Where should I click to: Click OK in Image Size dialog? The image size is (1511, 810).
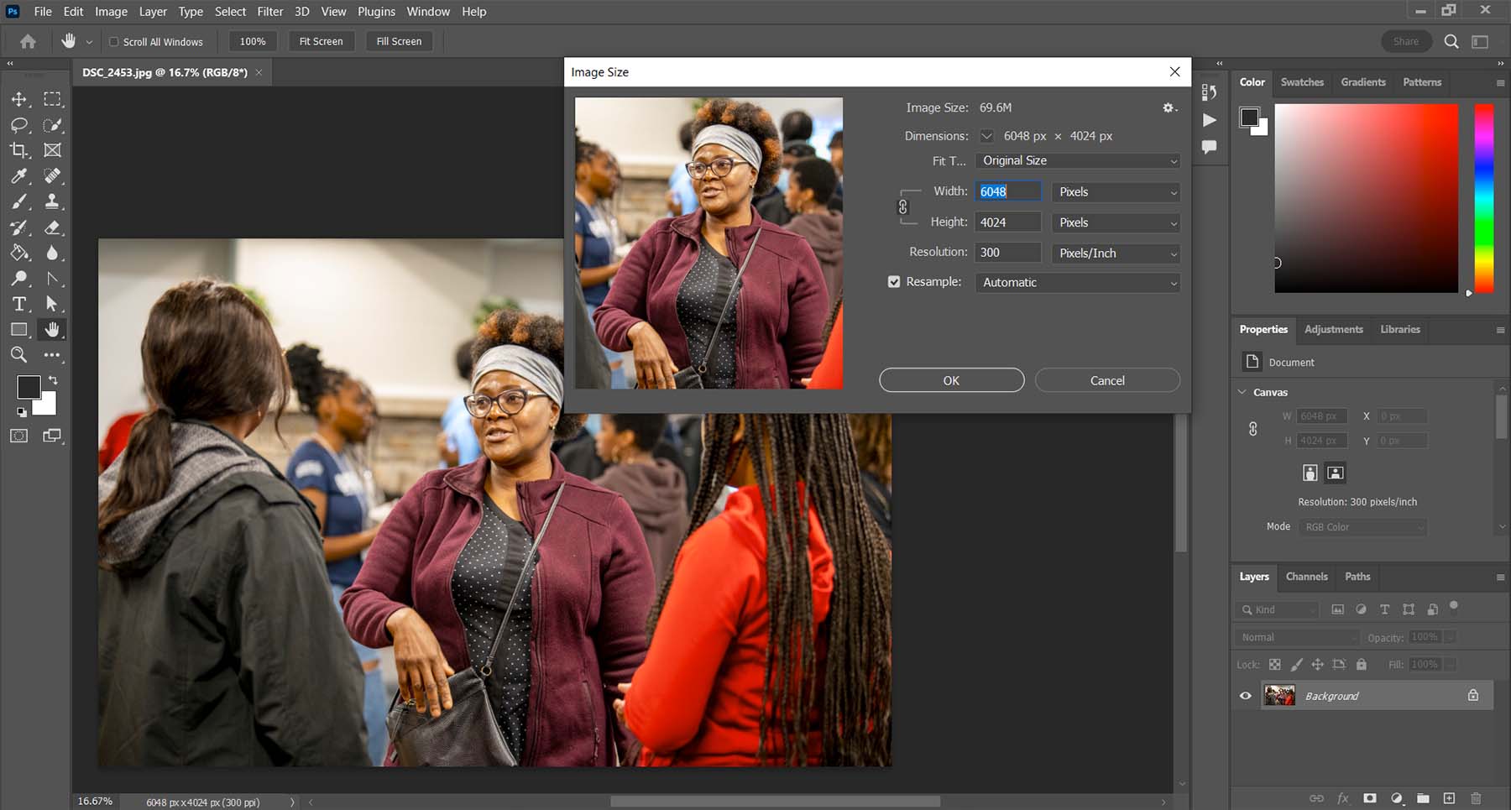pyautogui.click(x=951, y=380)
